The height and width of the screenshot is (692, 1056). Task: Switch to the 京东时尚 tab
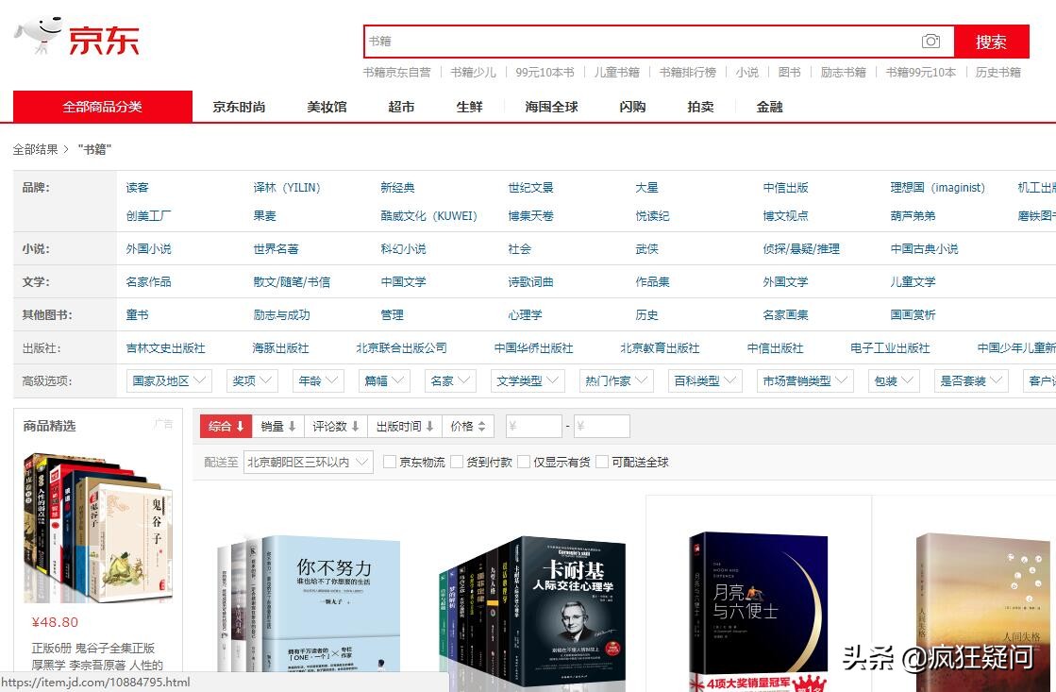point(238,107)
